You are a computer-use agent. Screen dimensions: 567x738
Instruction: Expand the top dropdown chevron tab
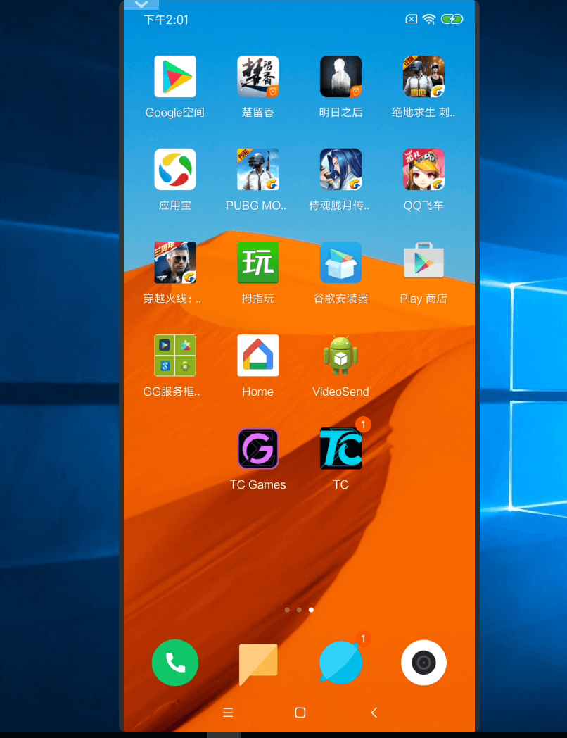[x=141, y=5]
